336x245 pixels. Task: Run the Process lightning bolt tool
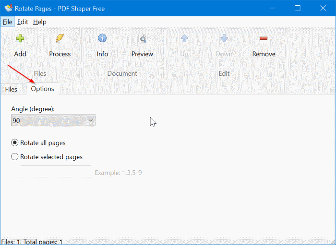tap(60, 38)
